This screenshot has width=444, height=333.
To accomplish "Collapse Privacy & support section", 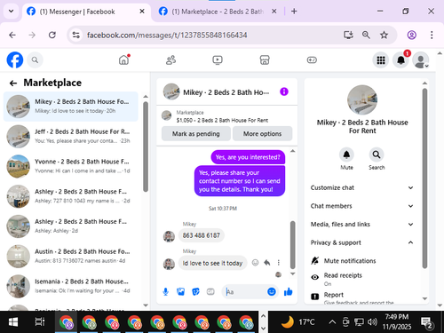I will pos(361,242).
